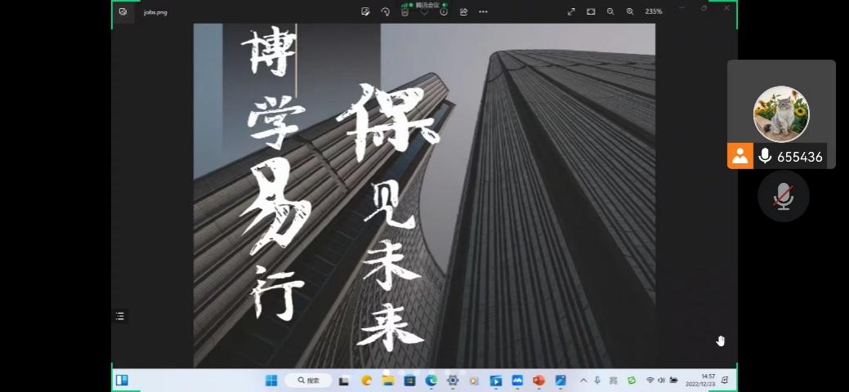The height and width of the screenshot is (392, 849).
Task: Click the 235% zoom level indicator
Action: click(x=654, y=11)
